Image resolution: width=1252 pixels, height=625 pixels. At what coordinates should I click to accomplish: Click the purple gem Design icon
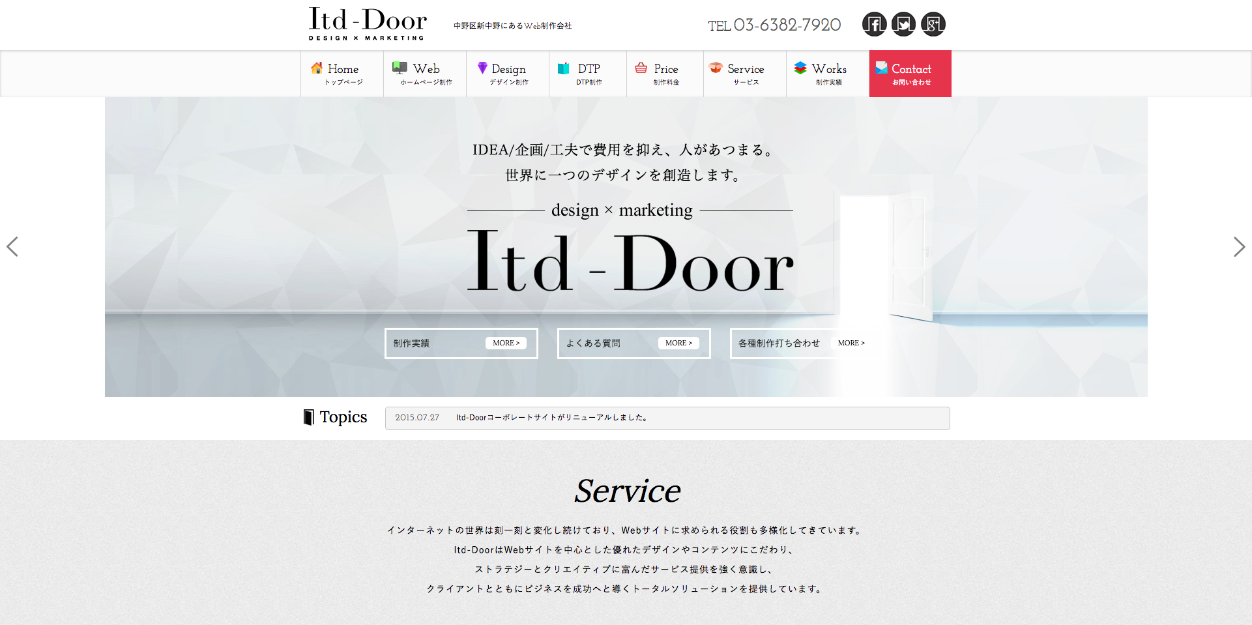click(x=482, y=68)
